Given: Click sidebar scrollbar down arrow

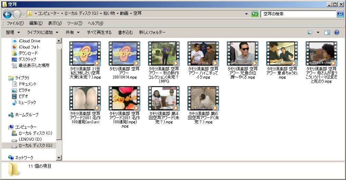Looking at the screenshot, I should point(59,157).
